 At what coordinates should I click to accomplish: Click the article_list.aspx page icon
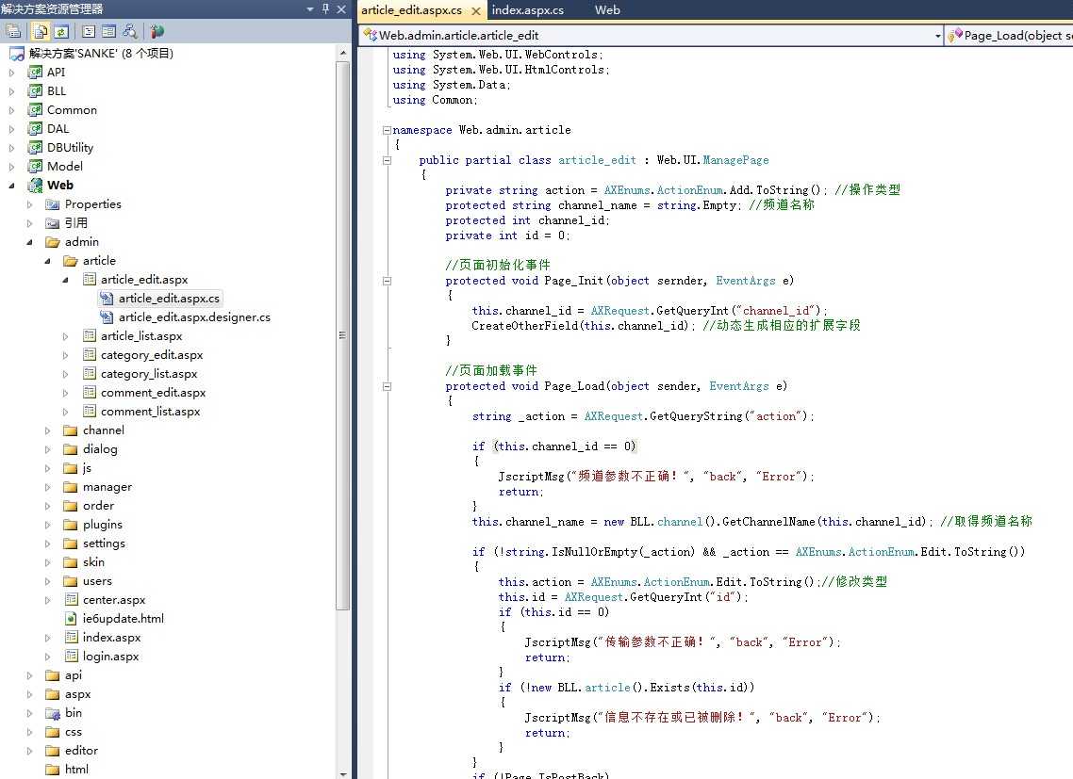89,336
